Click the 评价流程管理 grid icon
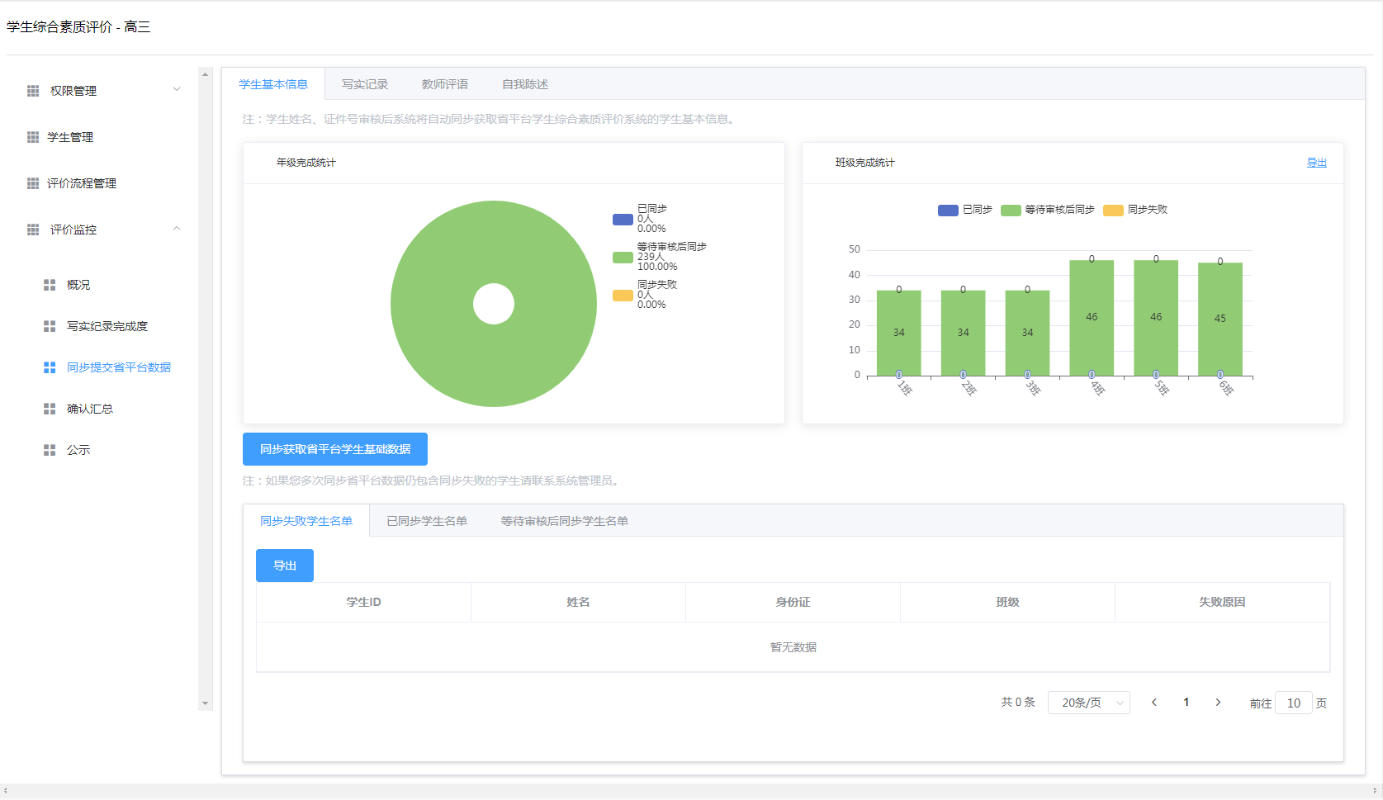The width and height of the screenshot is (1383, 800). 33,183
